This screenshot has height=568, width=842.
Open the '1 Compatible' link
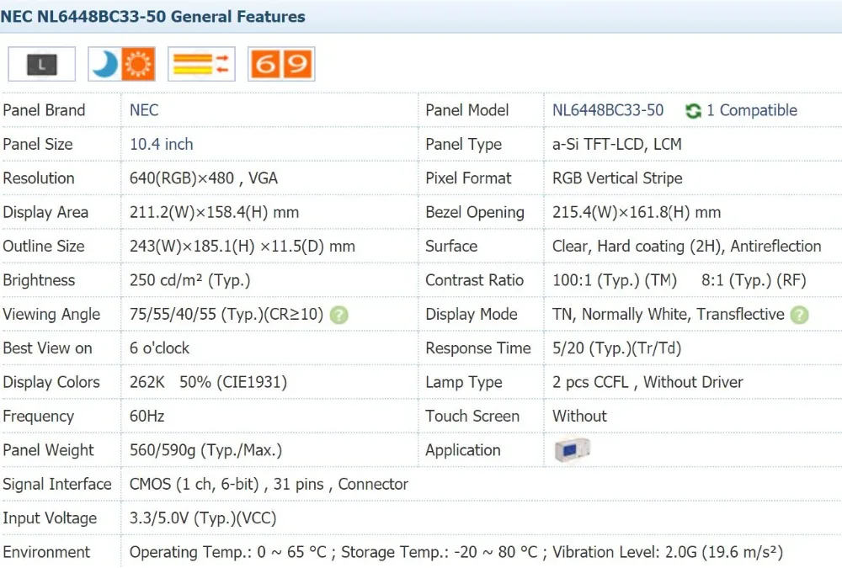tap(752, 110)
